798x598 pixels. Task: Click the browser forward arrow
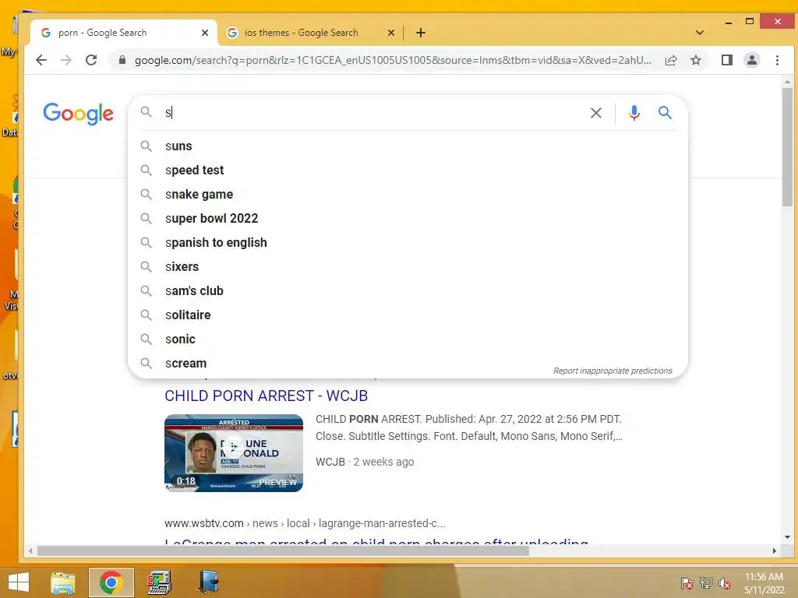click(x=66, y=60)
